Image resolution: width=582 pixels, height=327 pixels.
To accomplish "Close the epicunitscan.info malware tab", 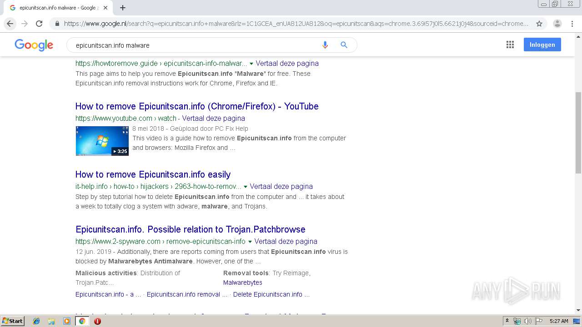I will pos(105,8).
